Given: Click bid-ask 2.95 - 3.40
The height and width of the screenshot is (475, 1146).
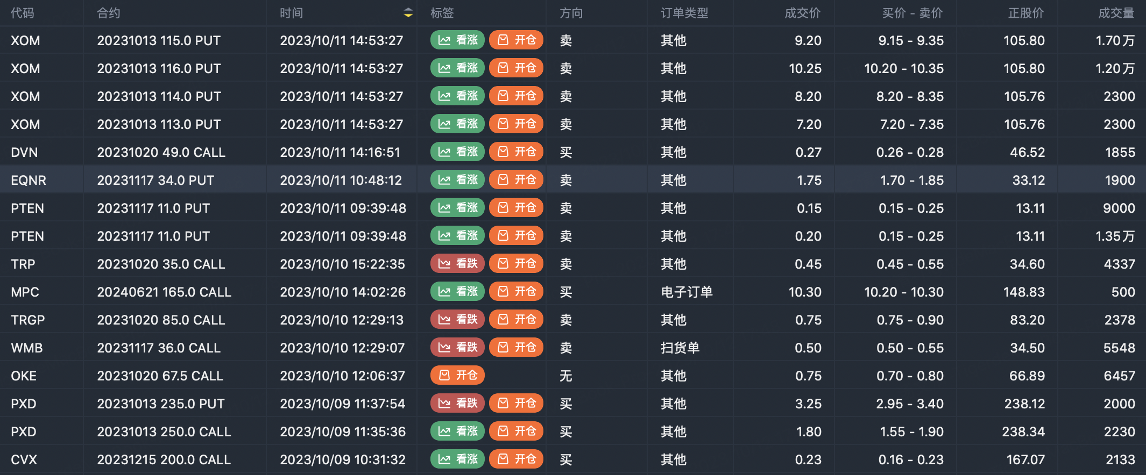Looking at the screenshot, I should [910, 404].
